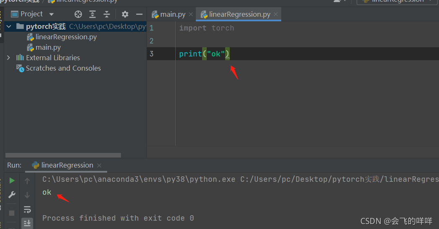Rerun with green play button
Screen dimensions: 439x229
(x=12, y=181)
